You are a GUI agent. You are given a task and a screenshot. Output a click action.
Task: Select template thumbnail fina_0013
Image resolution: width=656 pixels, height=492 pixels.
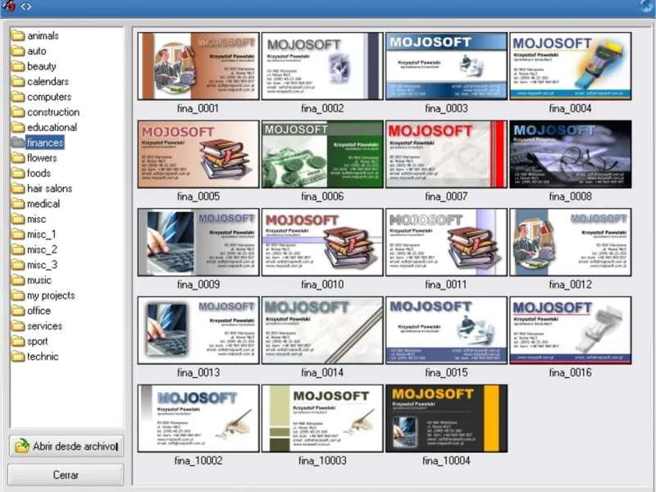point(198,330)
